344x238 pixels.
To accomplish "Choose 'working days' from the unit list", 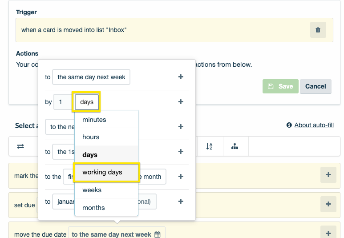I will 106,172.
